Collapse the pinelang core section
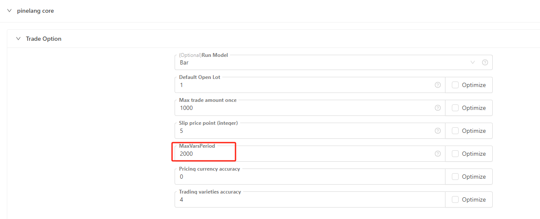Viewport: 540px width, 219px height. tap(9, 11)
